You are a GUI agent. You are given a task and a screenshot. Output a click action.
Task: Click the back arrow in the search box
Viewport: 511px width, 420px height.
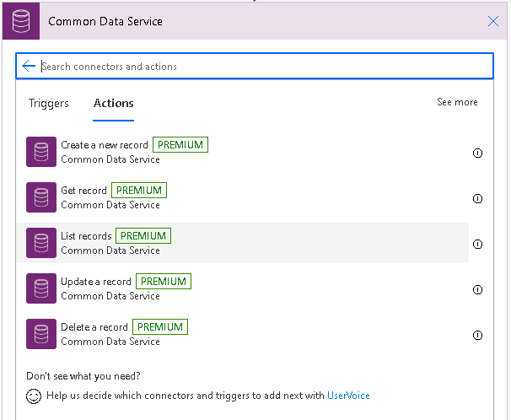pos(29,66)
